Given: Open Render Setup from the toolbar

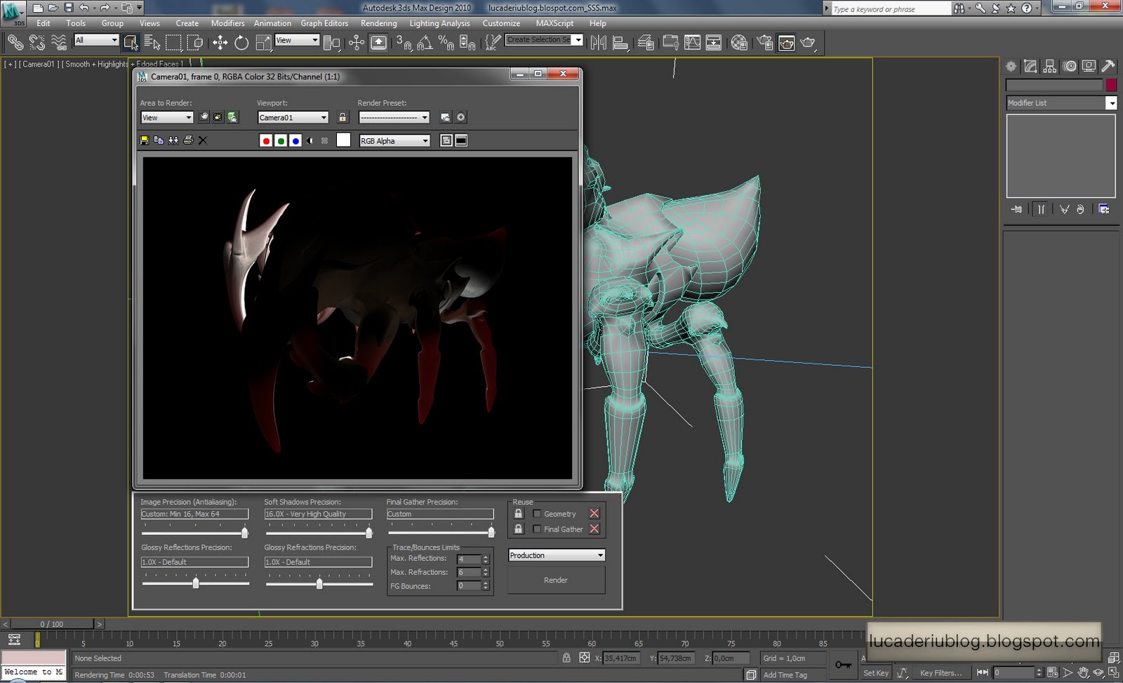Looking at the screenshot, I should point(765,43).
